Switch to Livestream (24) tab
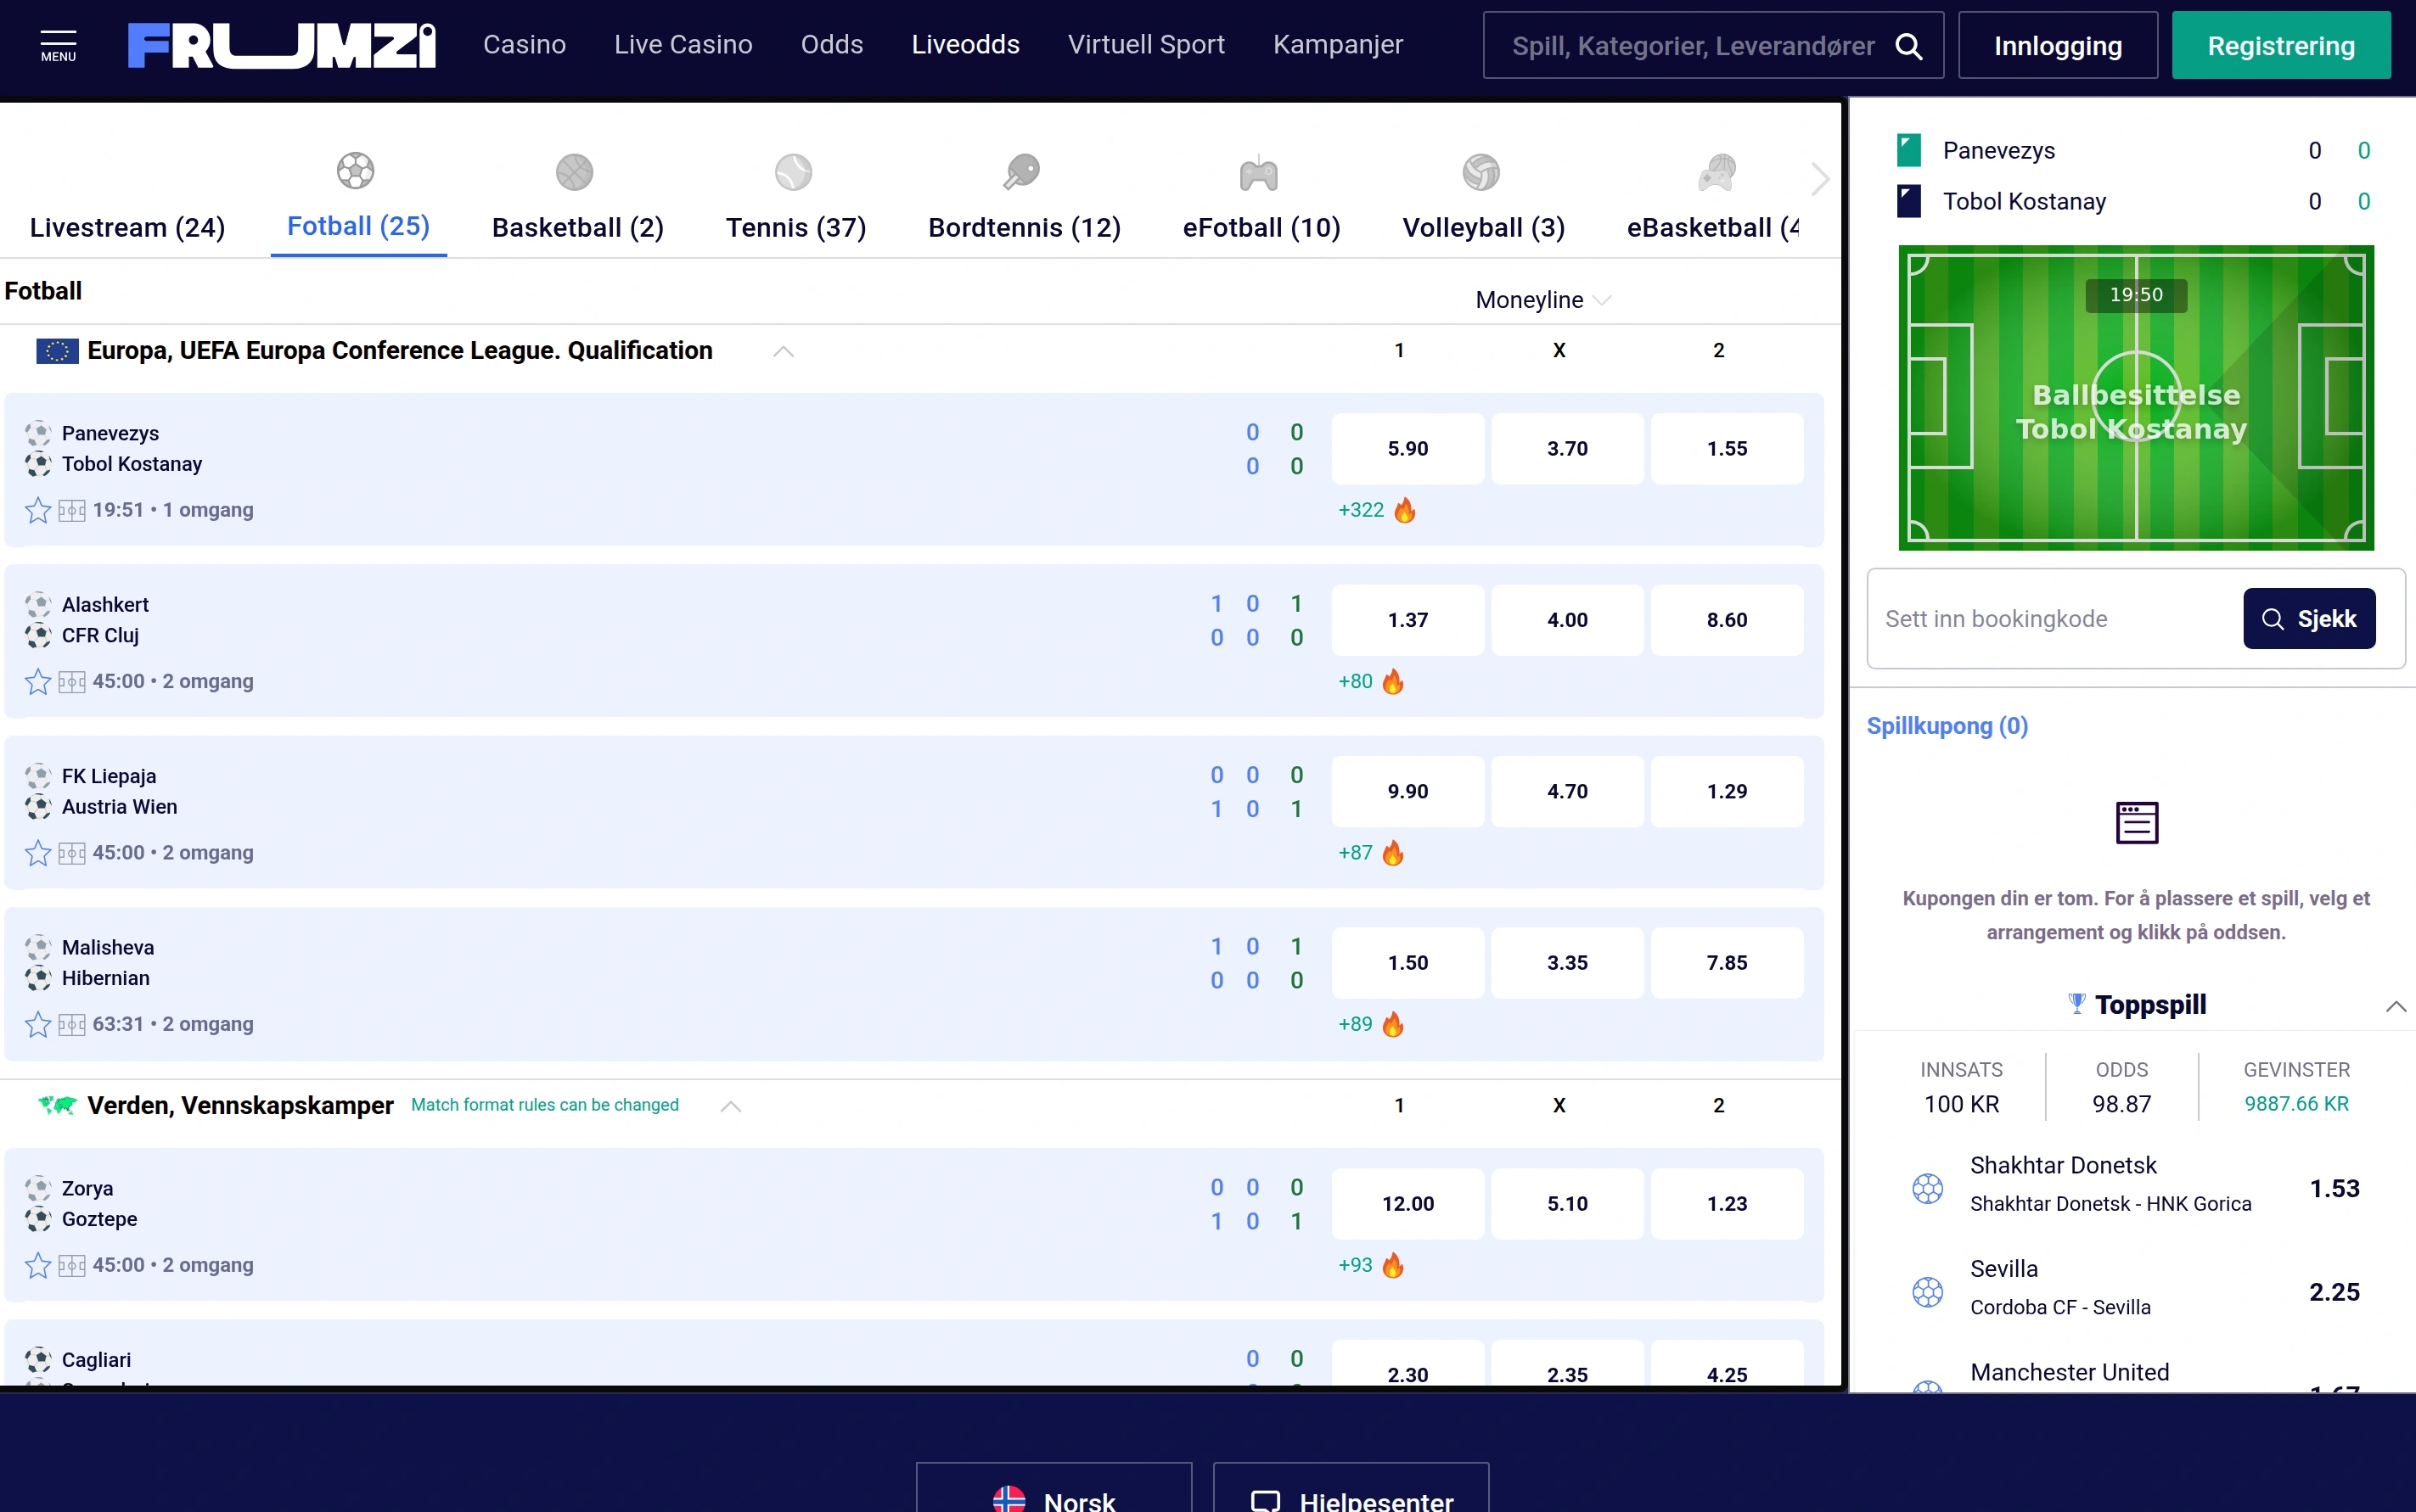This screenshot has height=1512, width=2416. 127,227
